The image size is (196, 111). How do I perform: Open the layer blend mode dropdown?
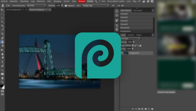click(131, 39)
